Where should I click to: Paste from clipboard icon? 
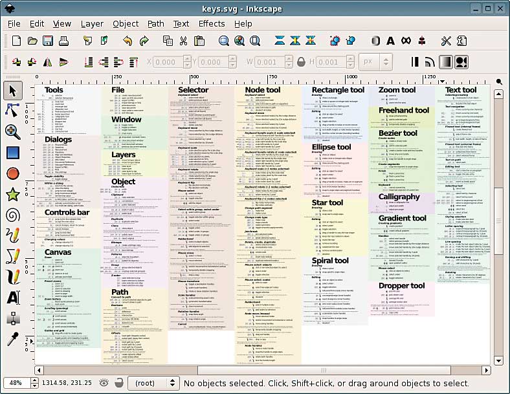(199, 41)
